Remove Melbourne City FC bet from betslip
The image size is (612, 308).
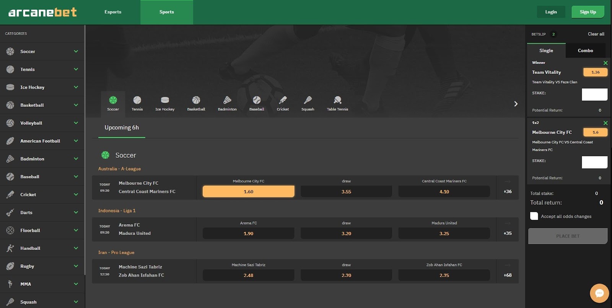click(605, 123)
